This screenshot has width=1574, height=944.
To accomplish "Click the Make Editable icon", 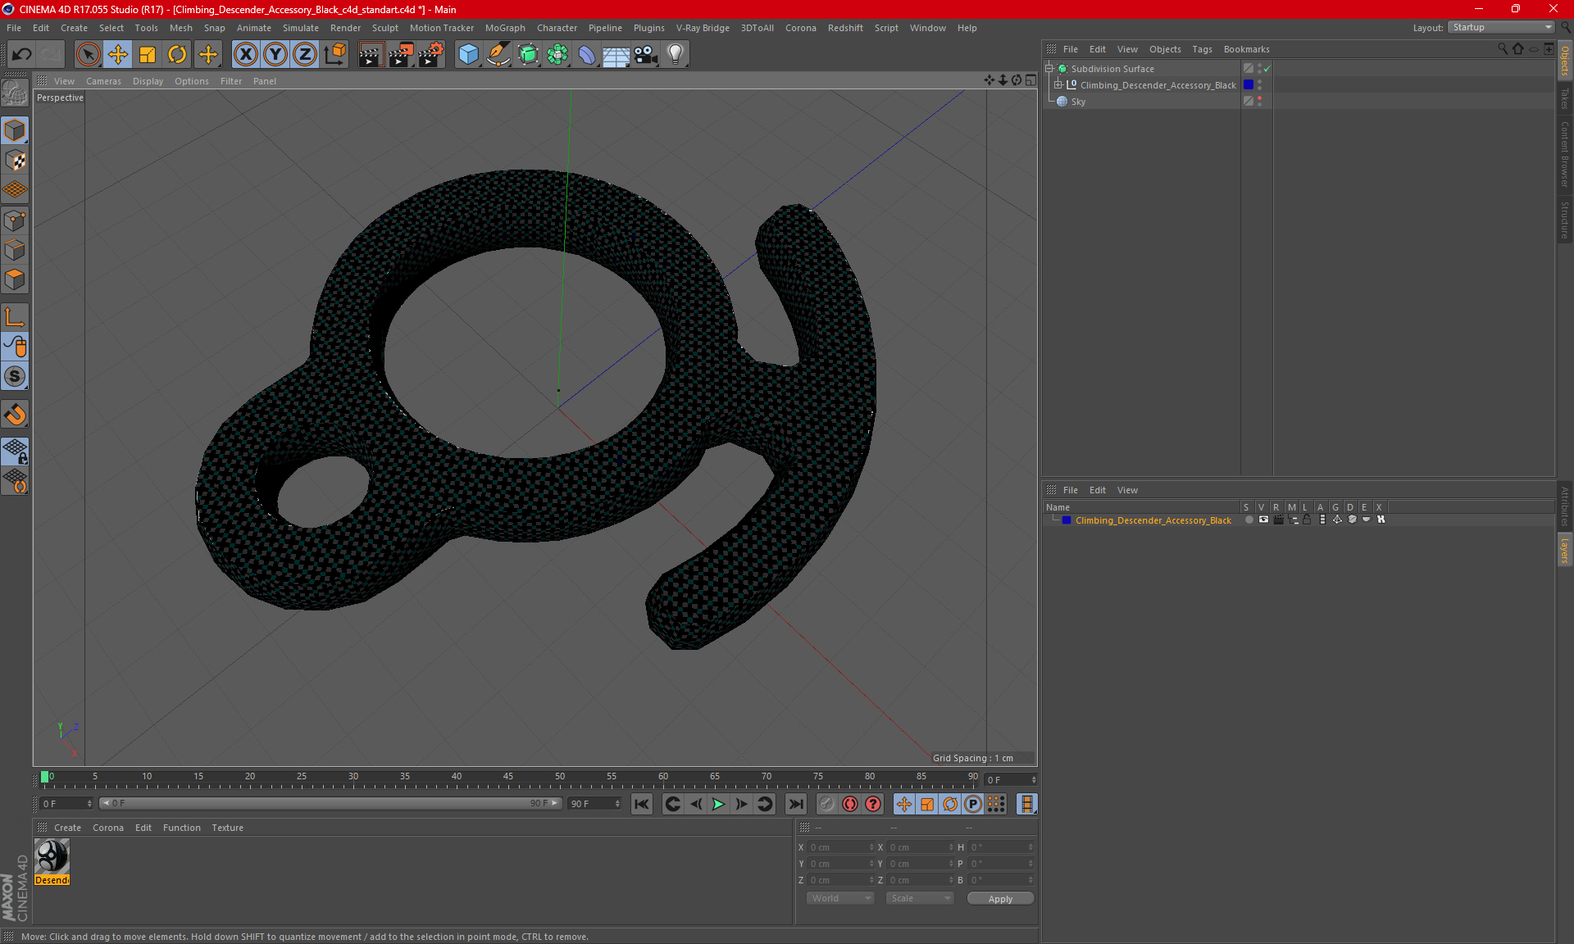I will point(15,93).
